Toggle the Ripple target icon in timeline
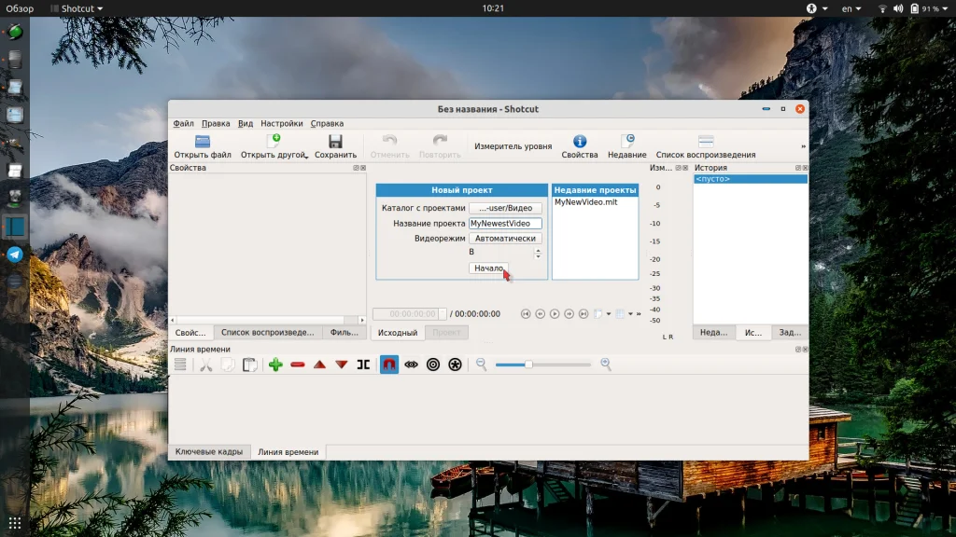 (x=433, y=365)
